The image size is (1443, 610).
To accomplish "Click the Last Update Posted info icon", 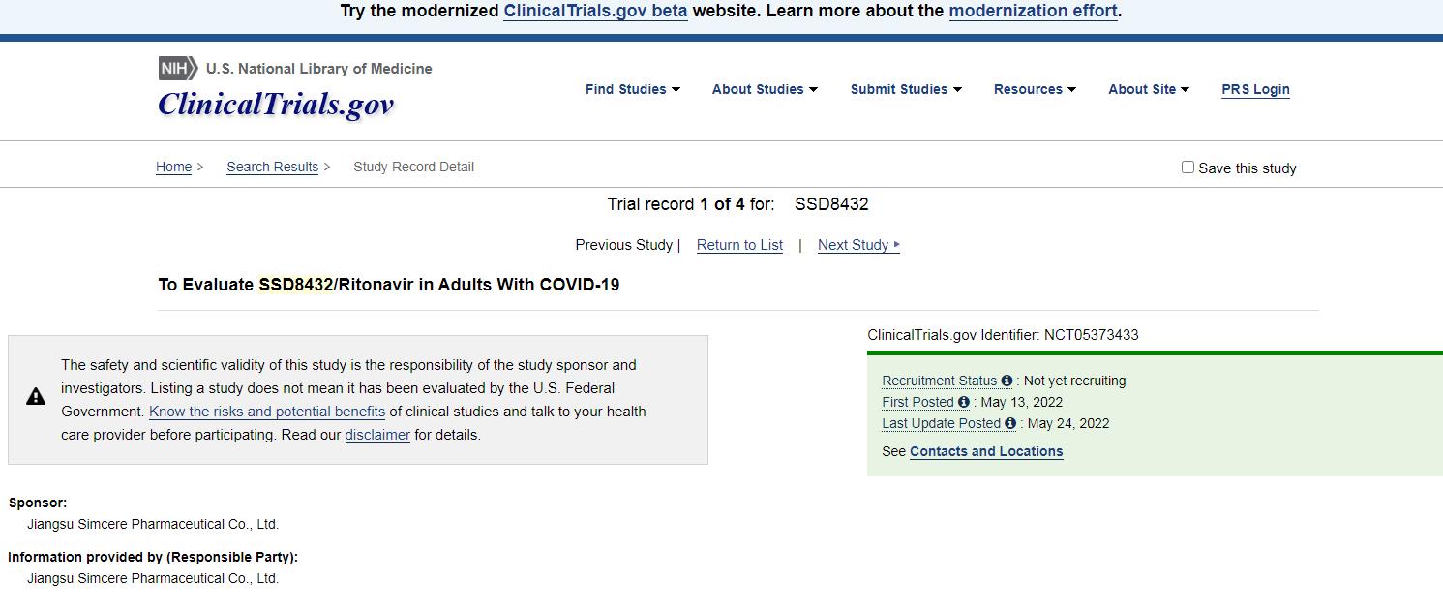I will click(x=1010, y=424).
